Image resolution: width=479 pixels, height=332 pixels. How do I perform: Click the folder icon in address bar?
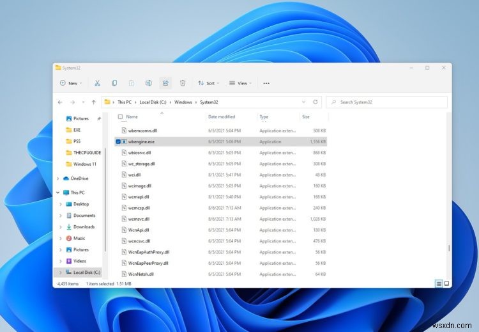point(107,102)
